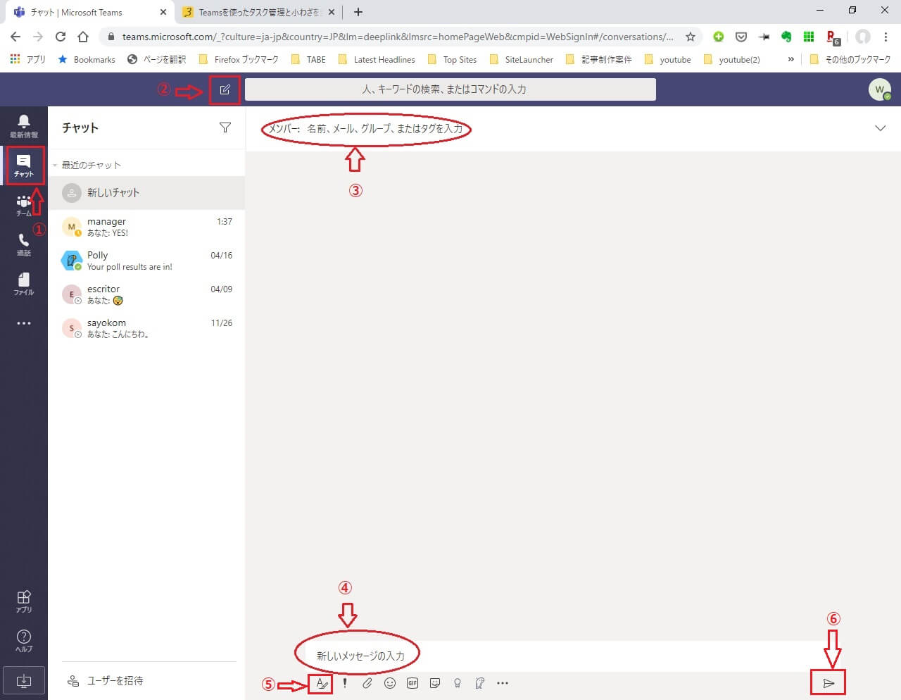The height and width of the screenshot is (700, 901).
Task: Open the 最新情報 activity feed
Action: [x=24, y=126]
